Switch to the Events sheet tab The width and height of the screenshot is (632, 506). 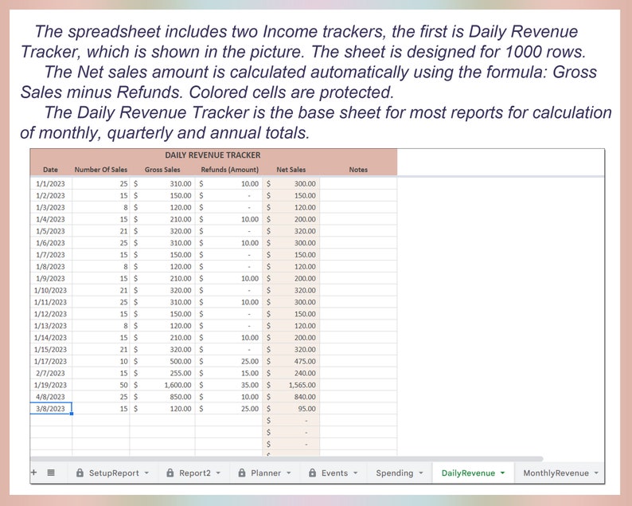tap(334, 473)
